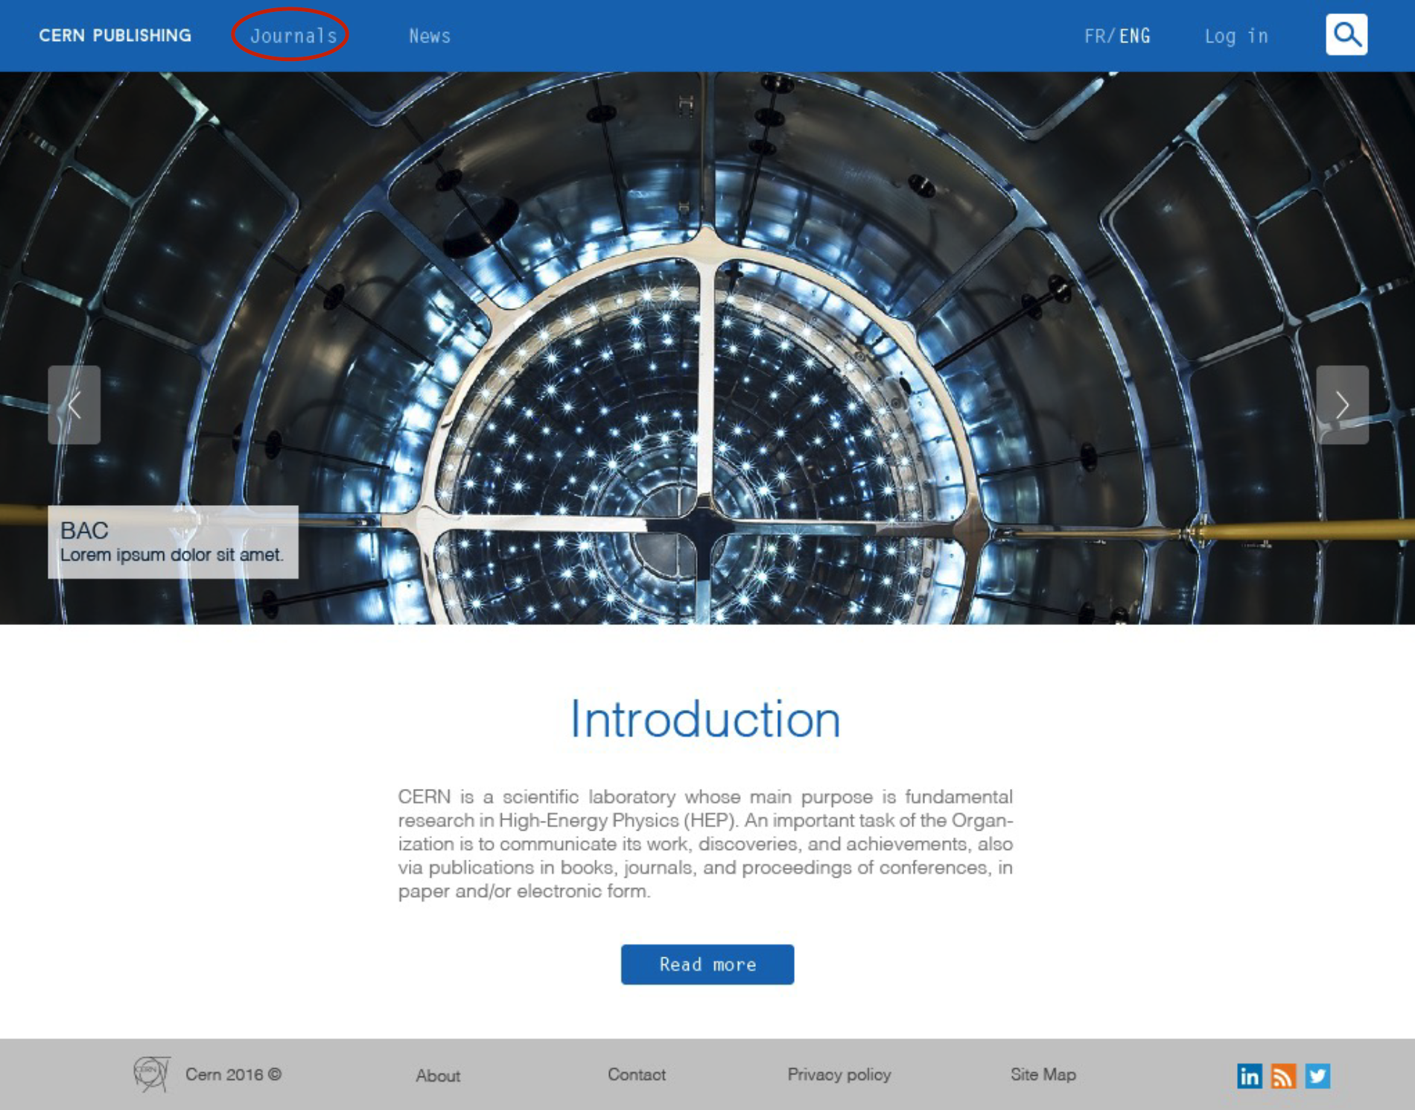Open the Journals menu item
The height and width of the screenshot is (1110, 1415).
coord(293,36)
